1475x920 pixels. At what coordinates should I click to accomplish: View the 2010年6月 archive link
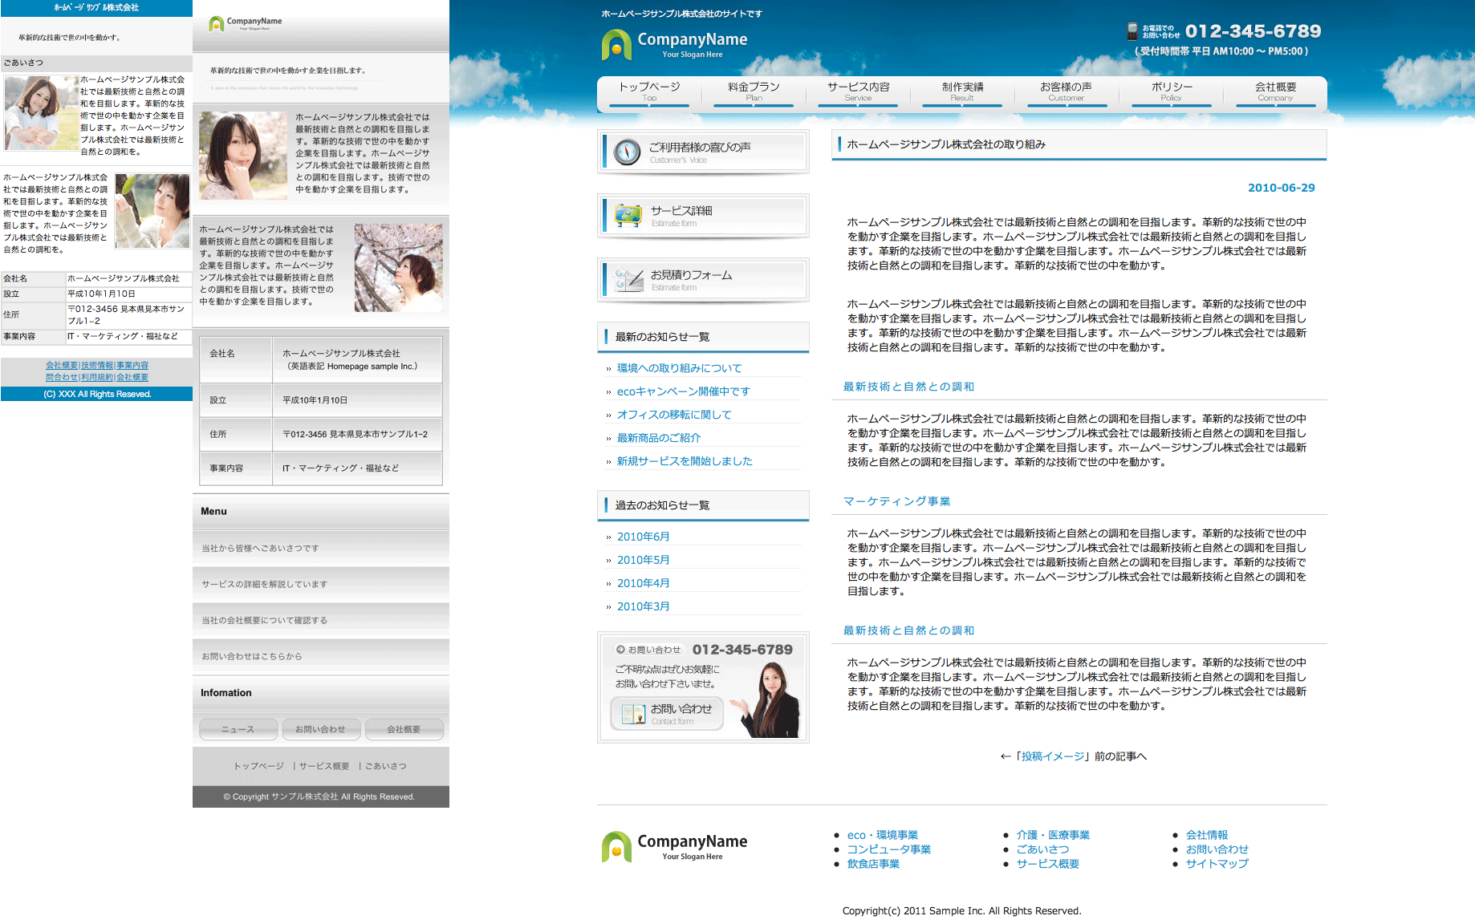pos(643,537)
